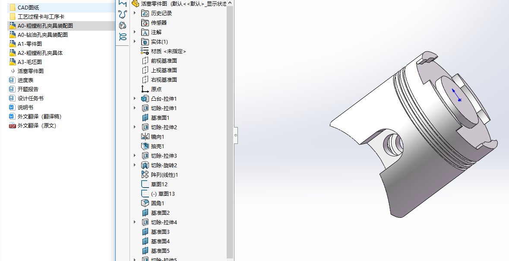Expand the 切除-拉伸3 feature
Image resolution: width=509 pixels, height=261 pixels.
pos(135,156)
